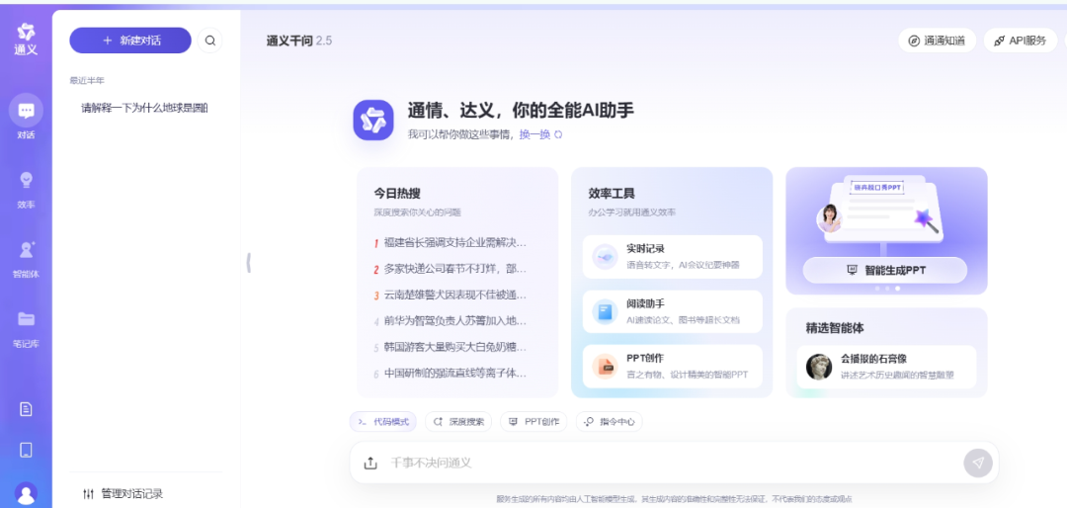
Task: Open 通通知道 button
Action: pyautogui.click(x=937, y=41)
